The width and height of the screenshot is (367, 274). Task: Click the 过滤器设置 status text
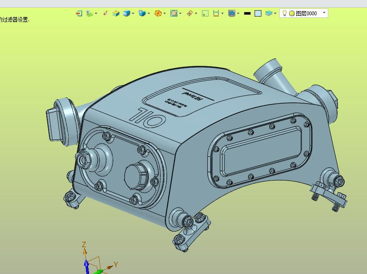coord(15,20)
